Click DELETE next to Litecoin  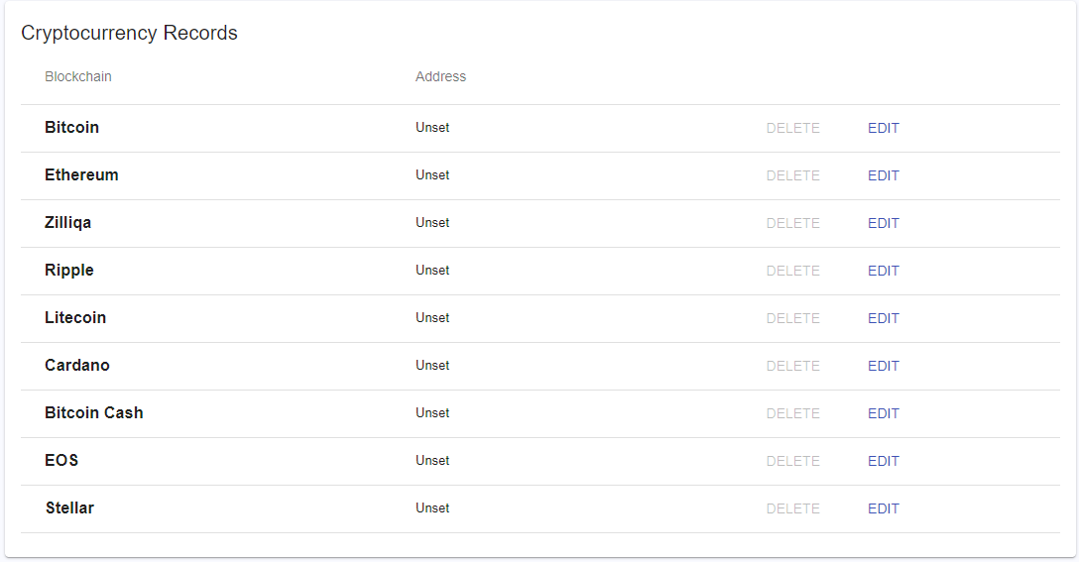(x=792, y=318)
